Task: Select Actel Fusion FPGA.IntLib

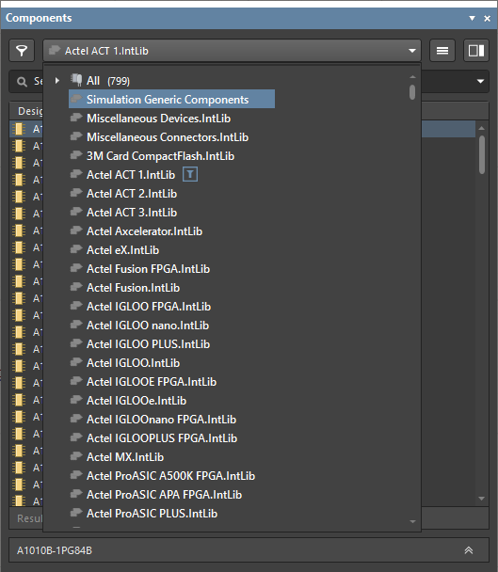Action: click(x=148, y=269)
